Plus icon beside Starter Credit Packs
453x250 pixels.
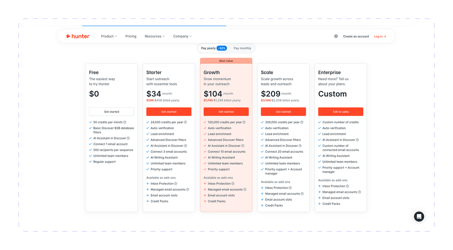pos(148,201)
